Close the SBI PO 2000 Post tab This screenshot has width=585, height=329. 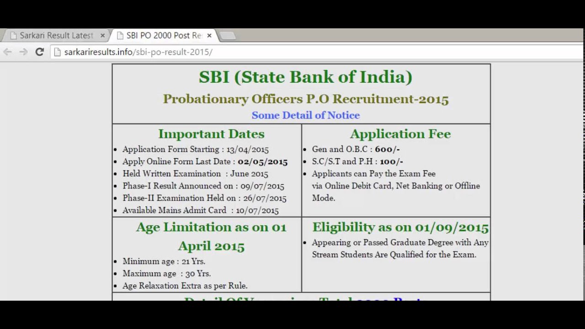click(209, 36)
